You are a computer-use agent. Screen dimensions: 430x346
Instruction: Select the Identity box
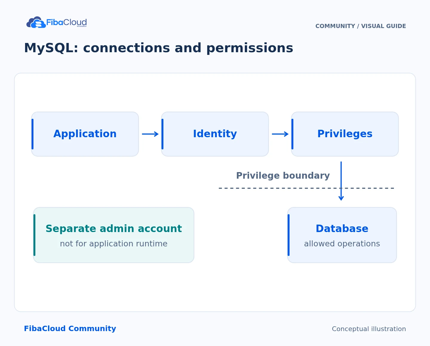(x=215, y=134)
